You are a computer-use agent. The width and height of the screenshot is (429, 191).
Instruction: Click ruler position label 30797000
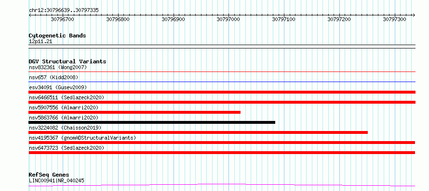[228, 19]
